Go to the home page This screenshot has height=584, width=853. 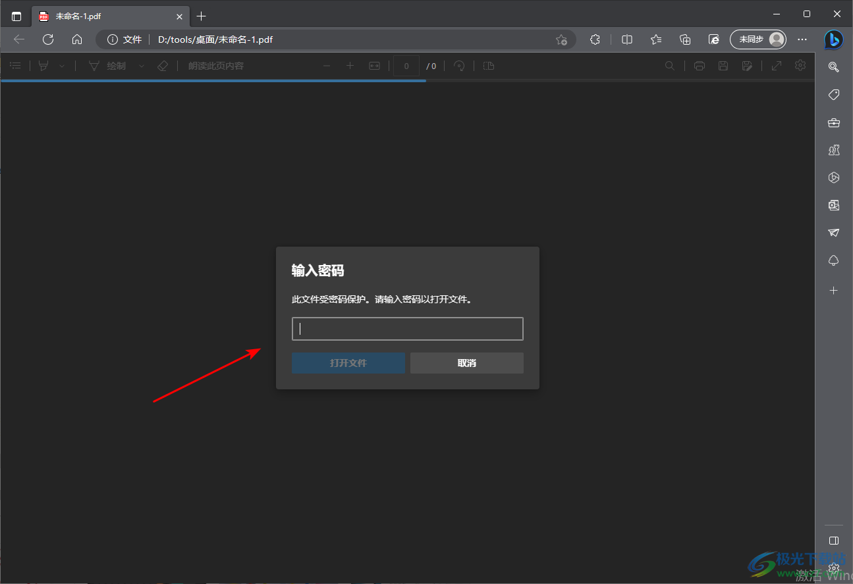tap(77, 39)
